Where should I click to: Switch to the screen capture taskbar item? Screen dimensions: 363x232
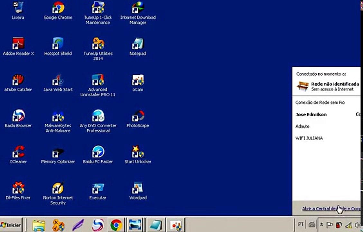pos(135,225)
